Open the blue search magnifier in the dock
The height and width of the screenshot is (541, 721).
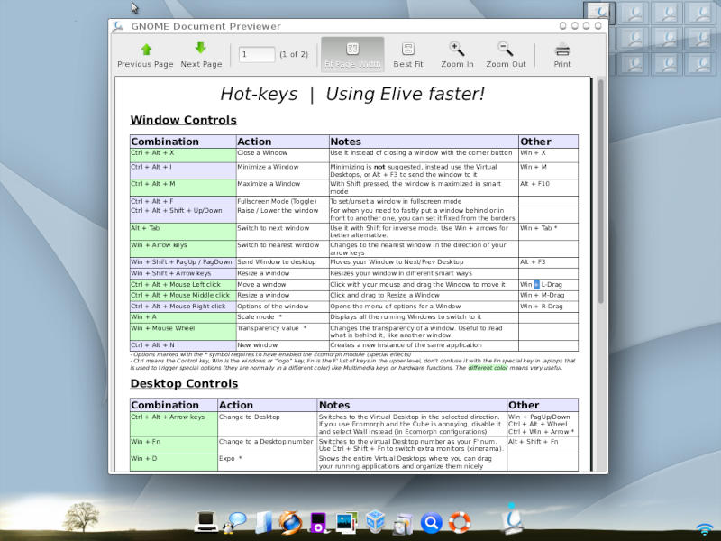point(431,521)
